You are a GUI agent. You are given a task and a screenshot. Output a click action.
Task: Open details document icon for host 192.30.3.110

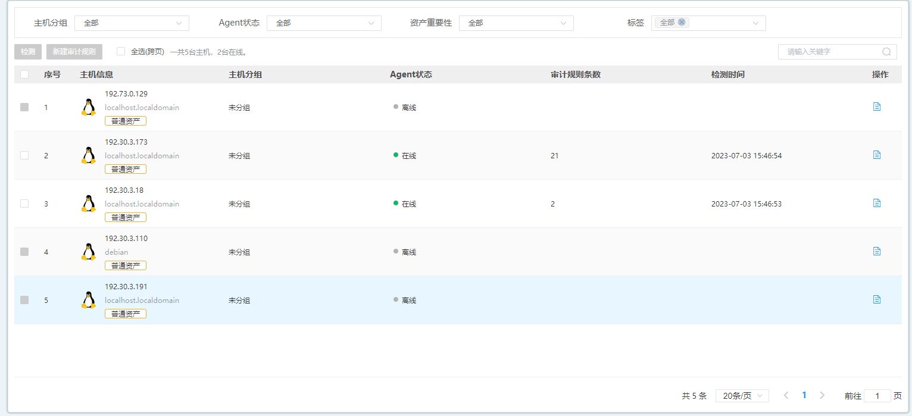[x=876, y=251]
